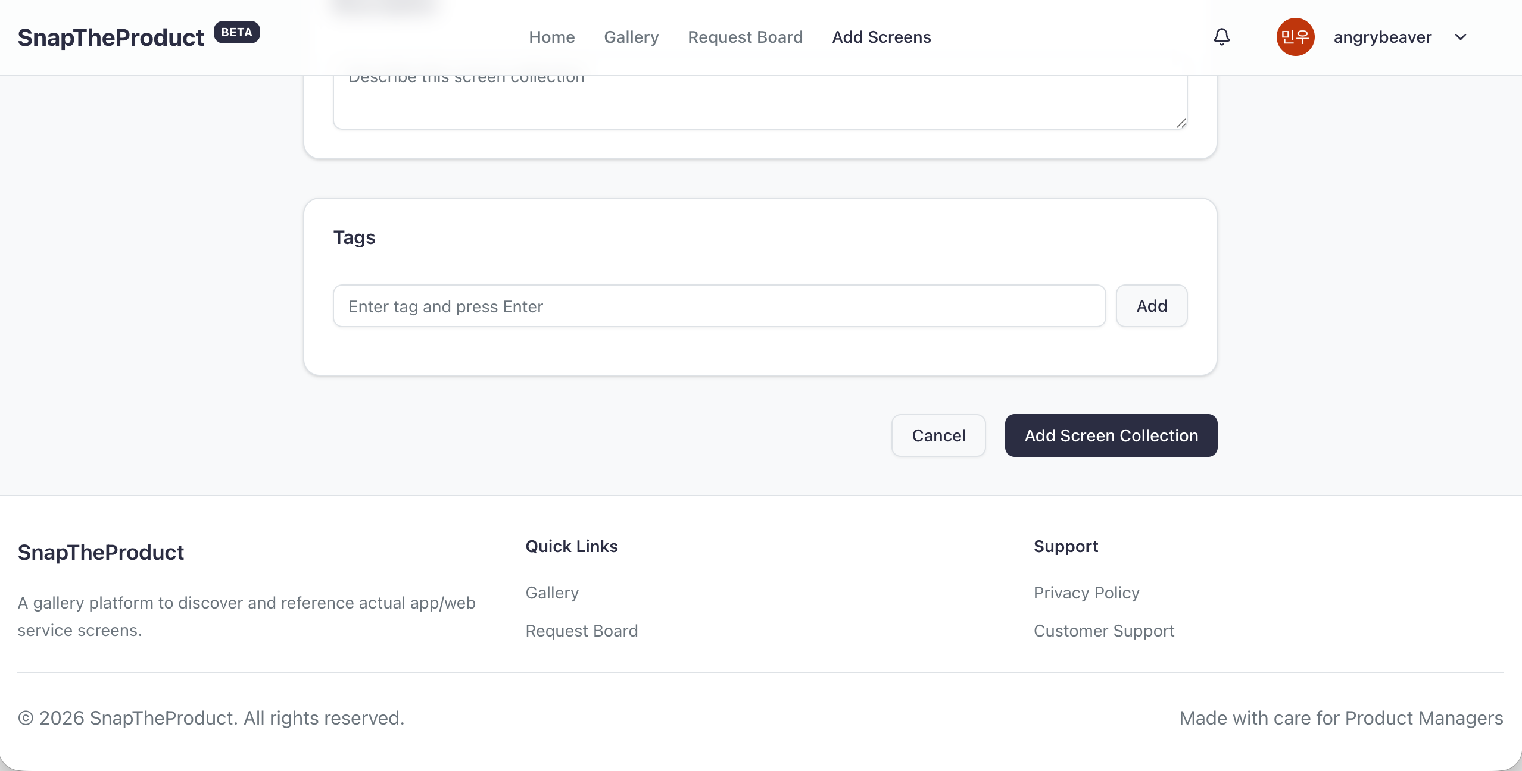
Task: Select the Add Screens nav item
Action: 881,37
